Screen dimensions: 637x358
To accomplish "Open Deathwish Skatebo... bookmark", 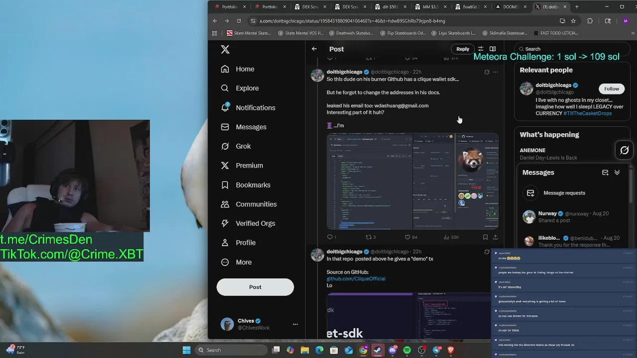I will [351, 33].
